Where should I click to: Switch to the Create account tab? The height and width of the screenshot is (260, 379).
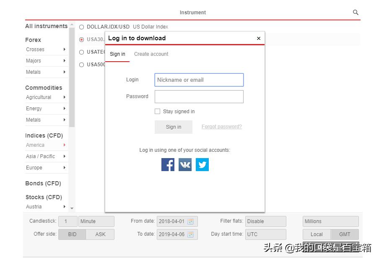pyautogui.click(x=151, y=54)
